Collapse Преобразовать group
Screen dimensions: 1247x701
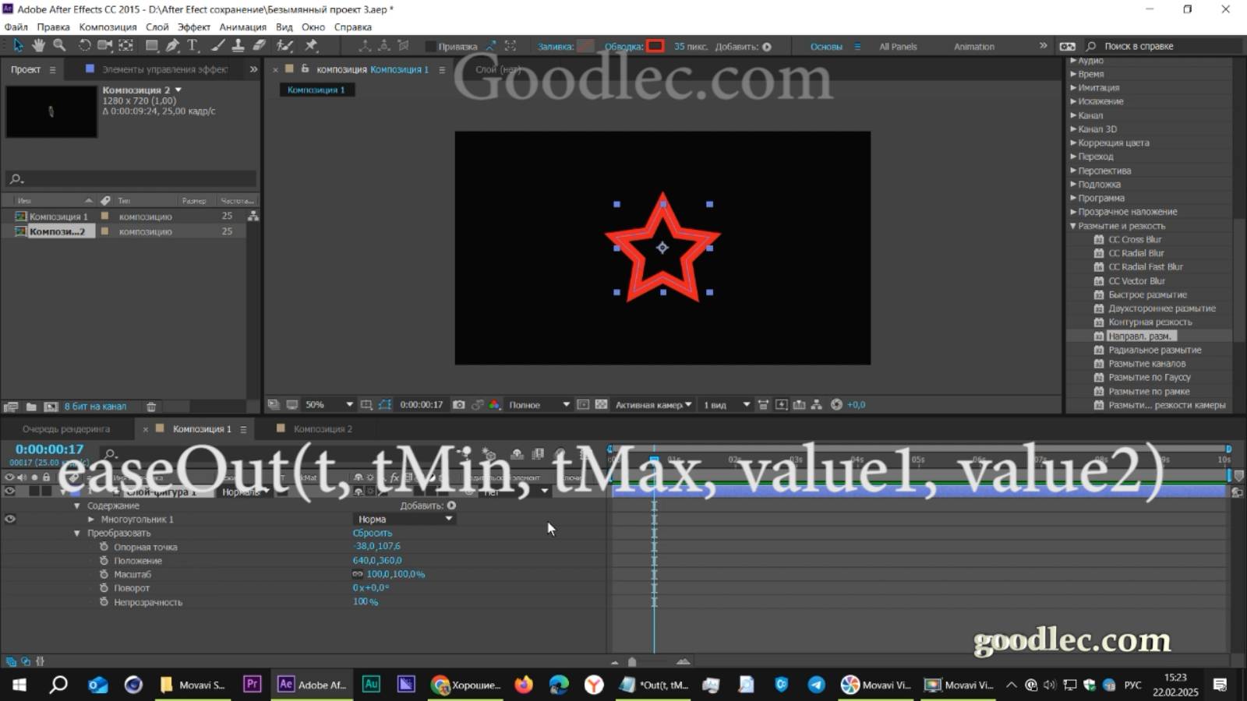point(77,534)
